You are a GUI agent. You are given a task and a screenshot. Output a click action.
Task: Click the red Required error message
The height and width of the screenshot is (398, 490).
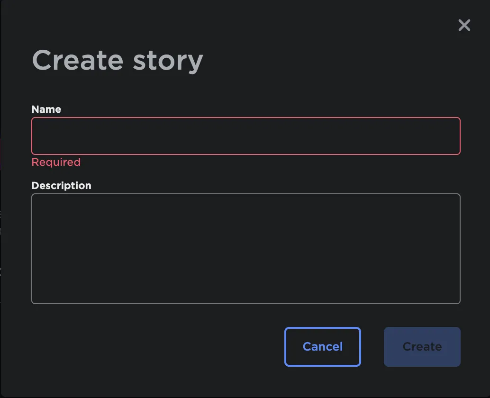(56, 163)
